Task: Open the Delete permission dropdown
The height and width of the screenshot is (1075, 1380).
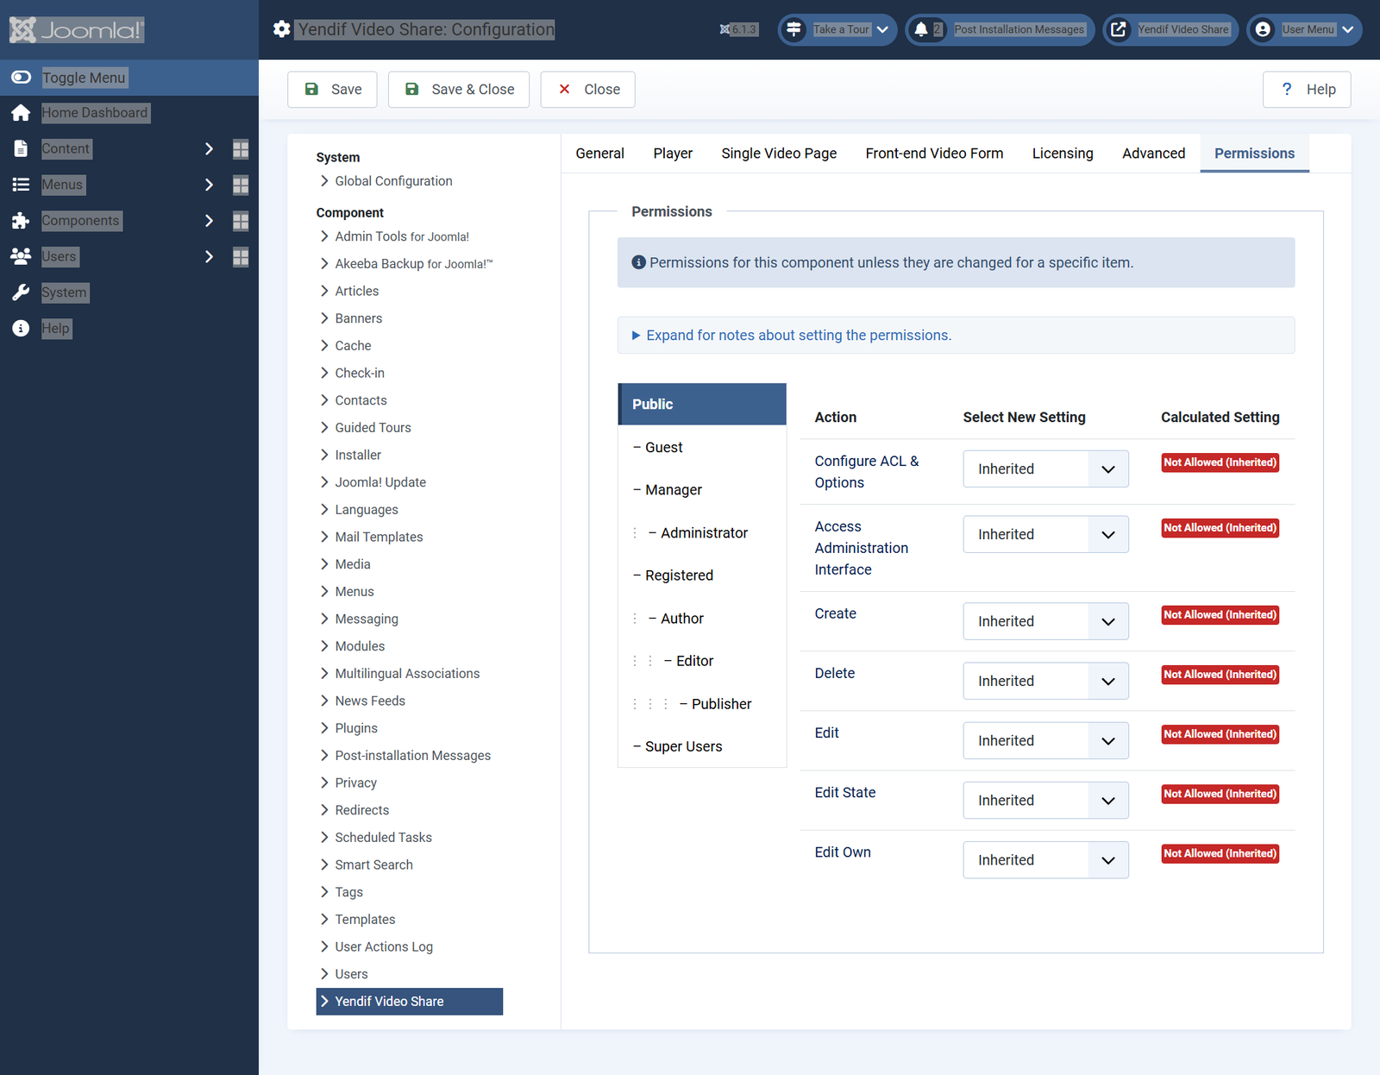Action: point(1045,681)
